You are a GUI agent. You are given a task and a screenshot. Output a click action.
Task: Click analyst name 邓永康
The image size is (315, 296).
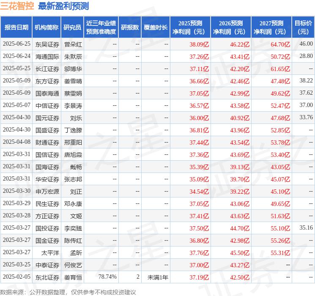click(73, 204)
